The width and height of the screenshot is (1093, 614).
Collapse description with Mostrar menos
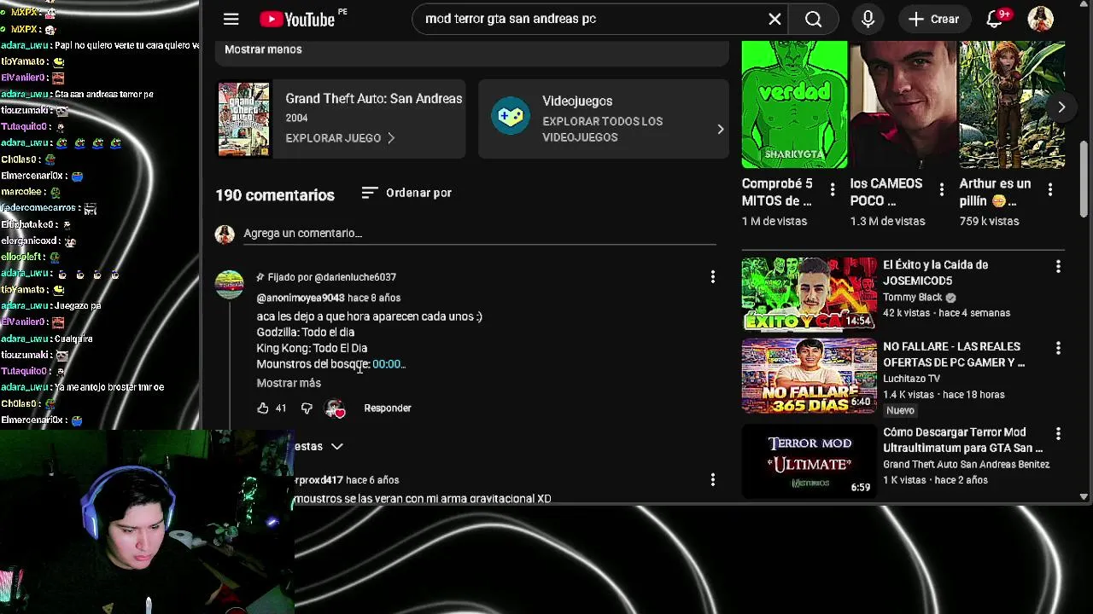263,49
